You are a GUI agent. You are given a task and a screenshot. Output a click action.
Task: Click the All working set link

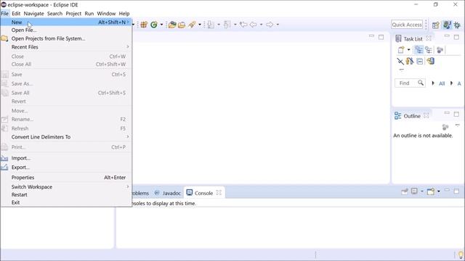click(x=442, y=83)
